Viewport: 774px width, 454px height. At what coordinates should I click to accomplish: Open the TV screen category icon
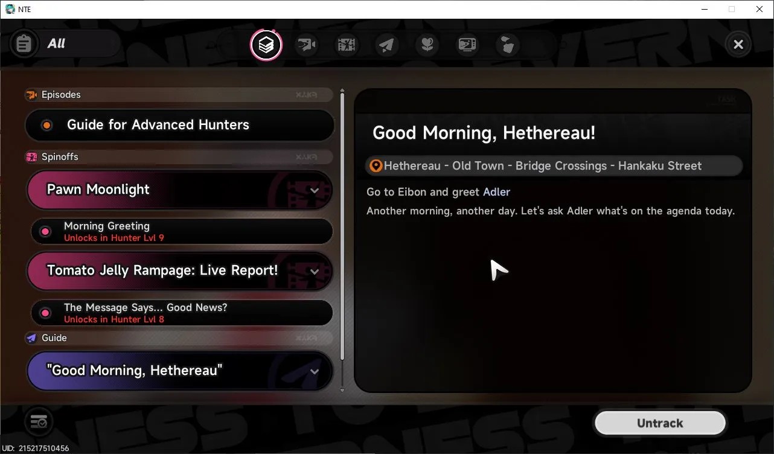pyautogui.click(x=467, y=45)
